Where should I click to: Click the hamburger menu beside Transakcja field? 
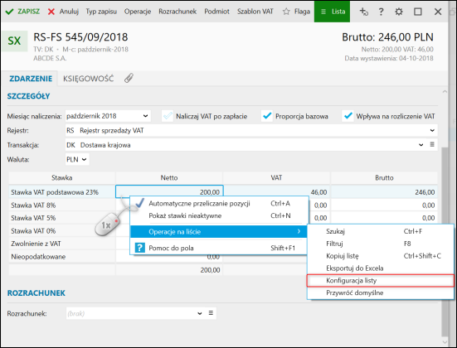(432, 144)
